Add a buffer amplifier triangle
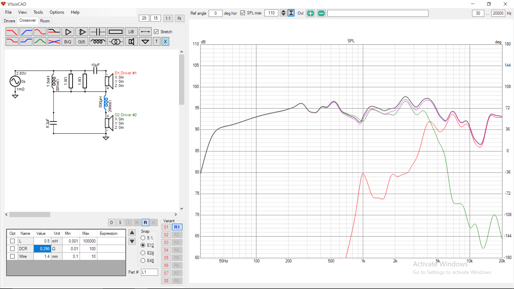Screen dimensions: 514x289 pyautogui.click(x=68, y=32)
